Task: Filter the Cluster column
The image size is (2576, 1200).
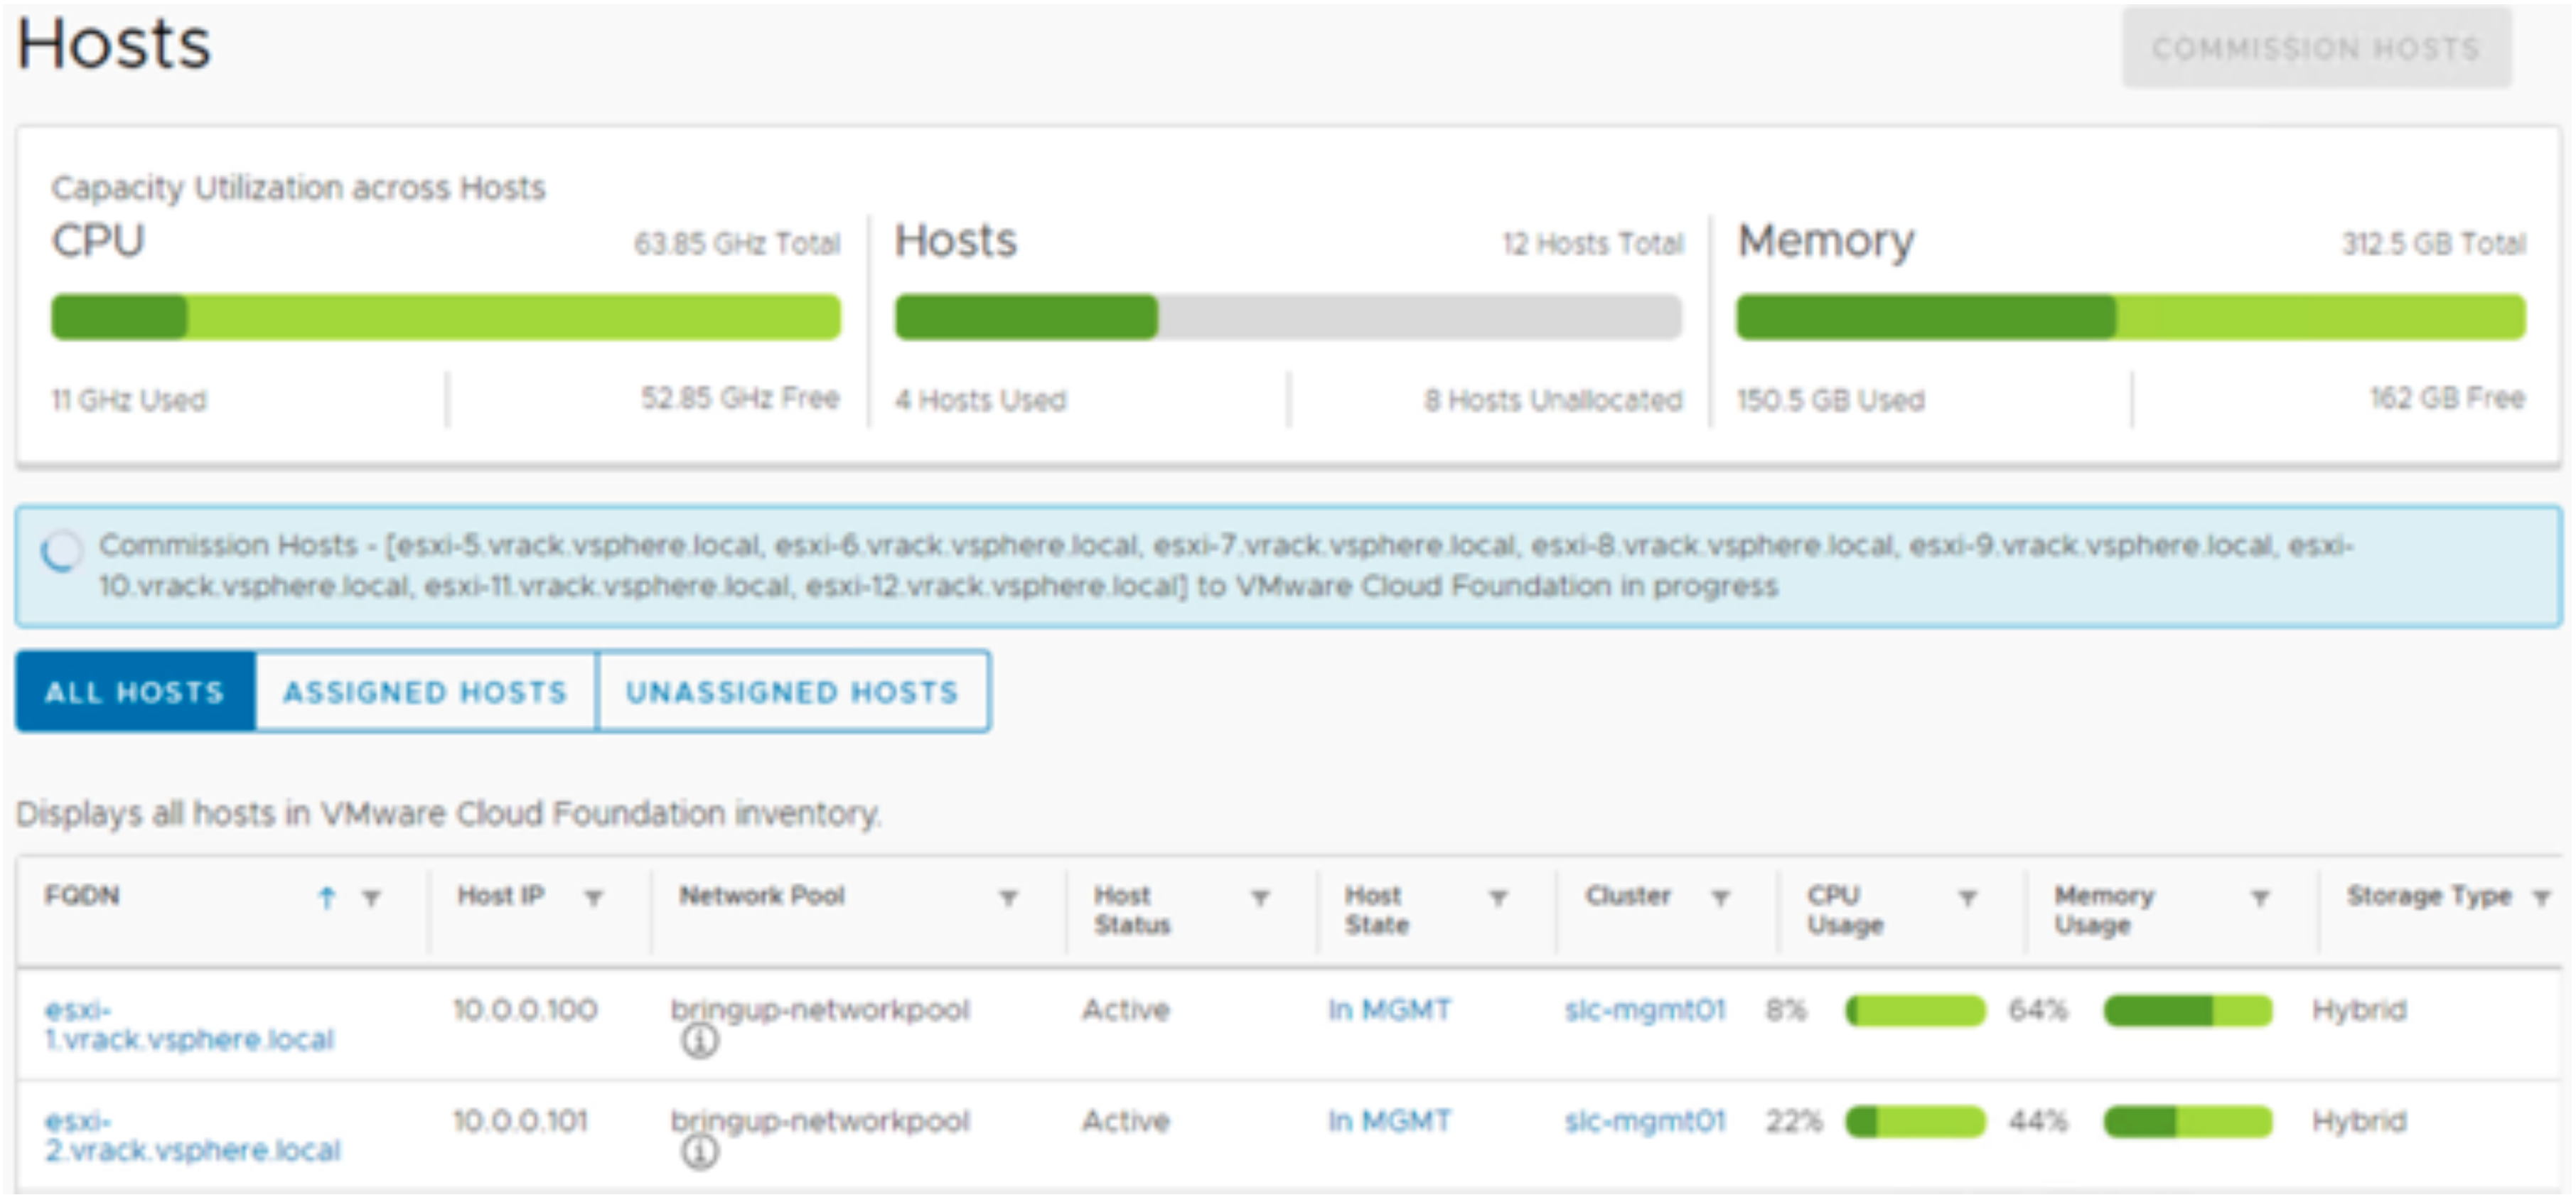Action: [x=1721, y=898]
